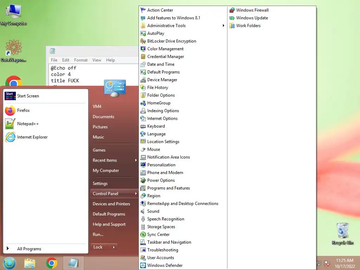This screenshot has height=270, width=360.
Task: Click the AutoPlay icon
Action: [143, 33]
